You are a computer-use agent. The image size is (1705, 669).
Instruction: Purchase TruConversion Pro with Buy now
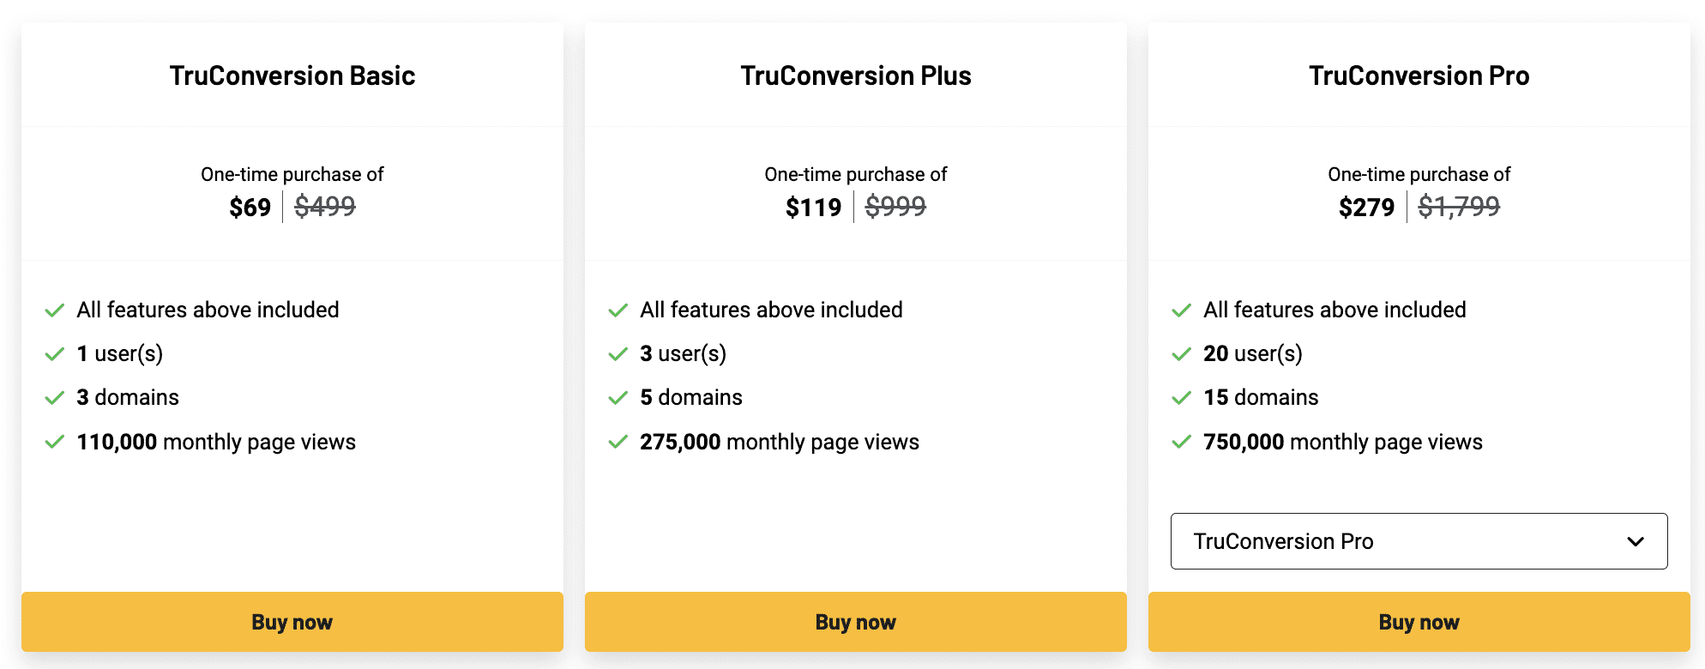(x=1419, y=622)
